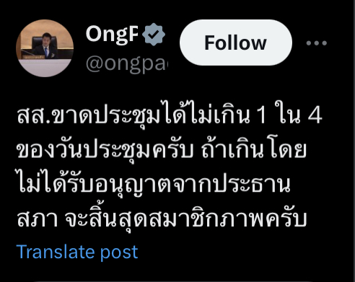
Task: Click the word "Translate" below the tweet
Action: [55, 252]
